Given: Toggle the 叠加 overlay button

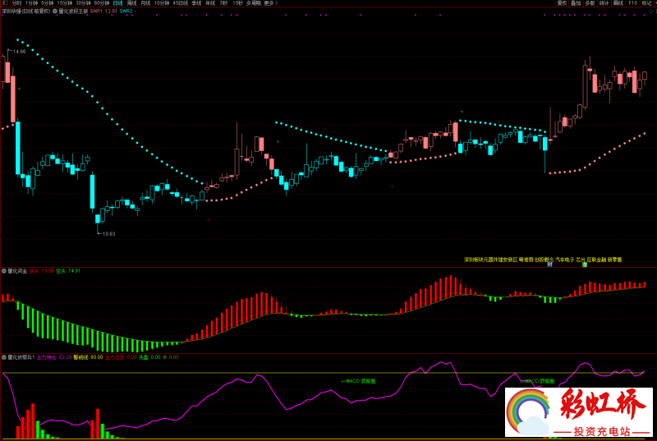Looking at the screenshot, I should pos(576,3).
